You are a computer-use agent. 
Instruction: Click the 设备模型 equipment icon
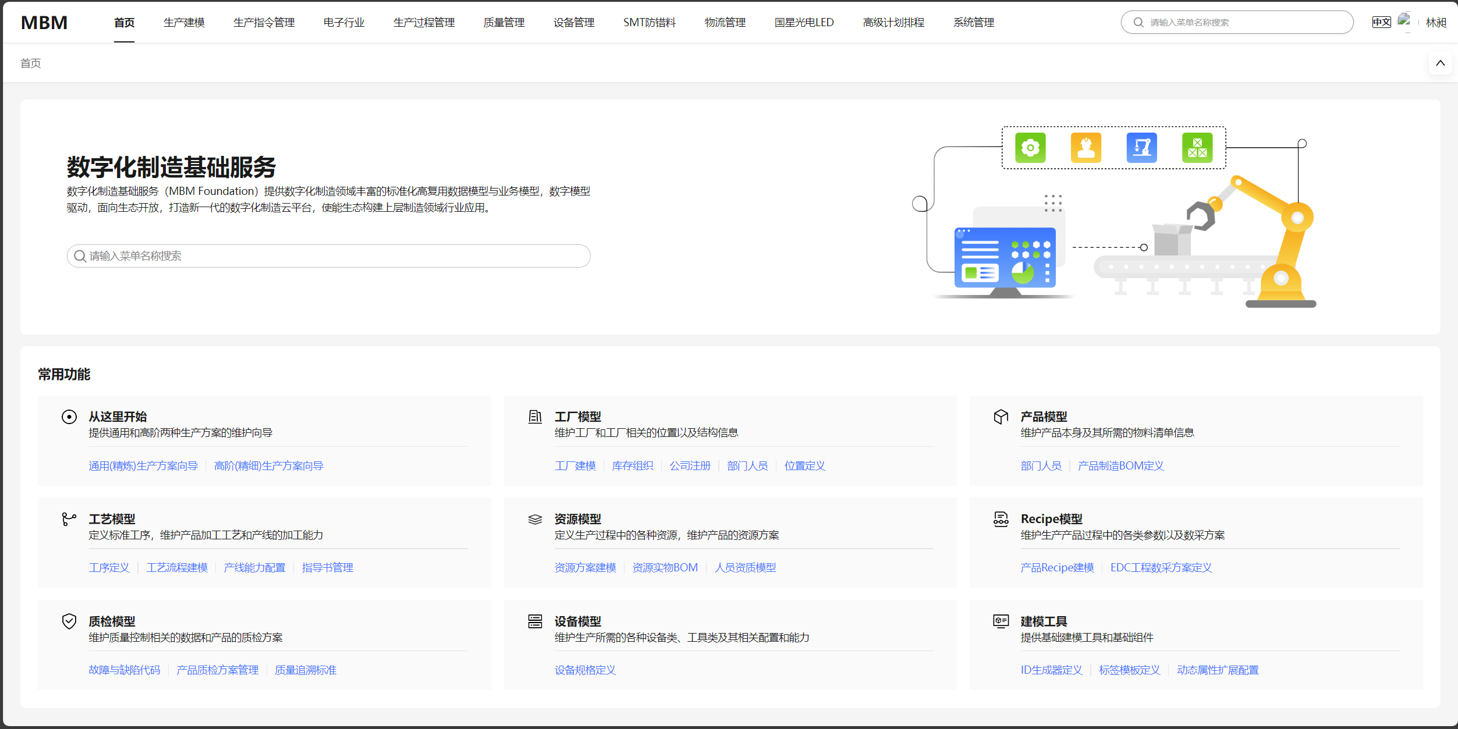click(x=535, y=621)
